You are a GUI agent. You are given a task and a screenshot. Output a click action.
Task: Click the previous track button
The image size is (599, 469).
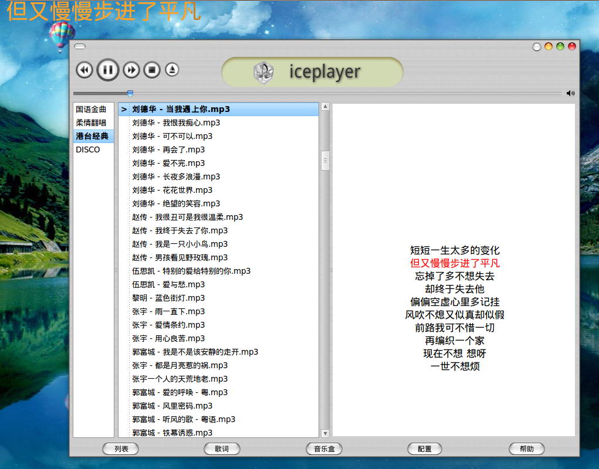pos(84,70)
